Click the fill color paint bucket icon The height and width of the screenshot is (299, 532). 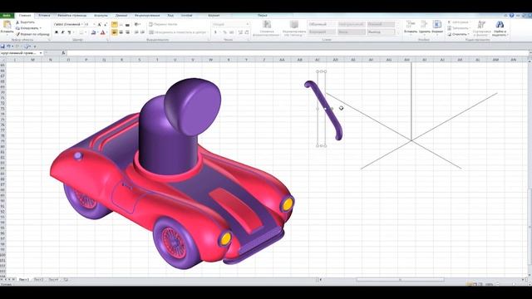pos(93,32)
